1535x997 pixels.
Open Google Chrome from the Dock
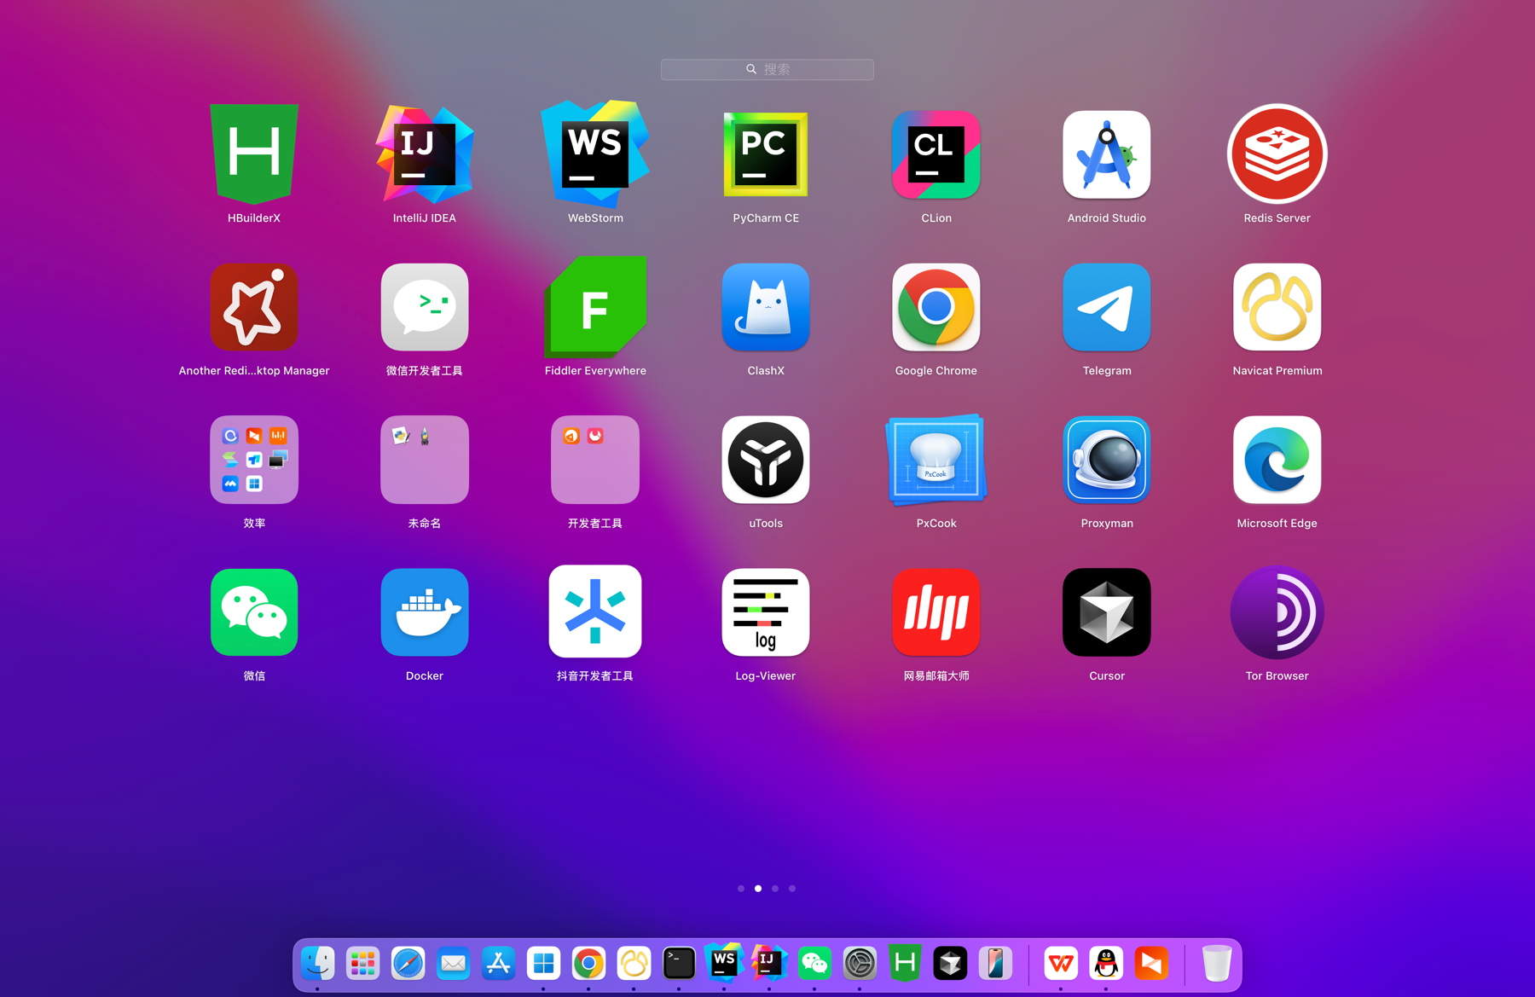click(x=588, y=964)
